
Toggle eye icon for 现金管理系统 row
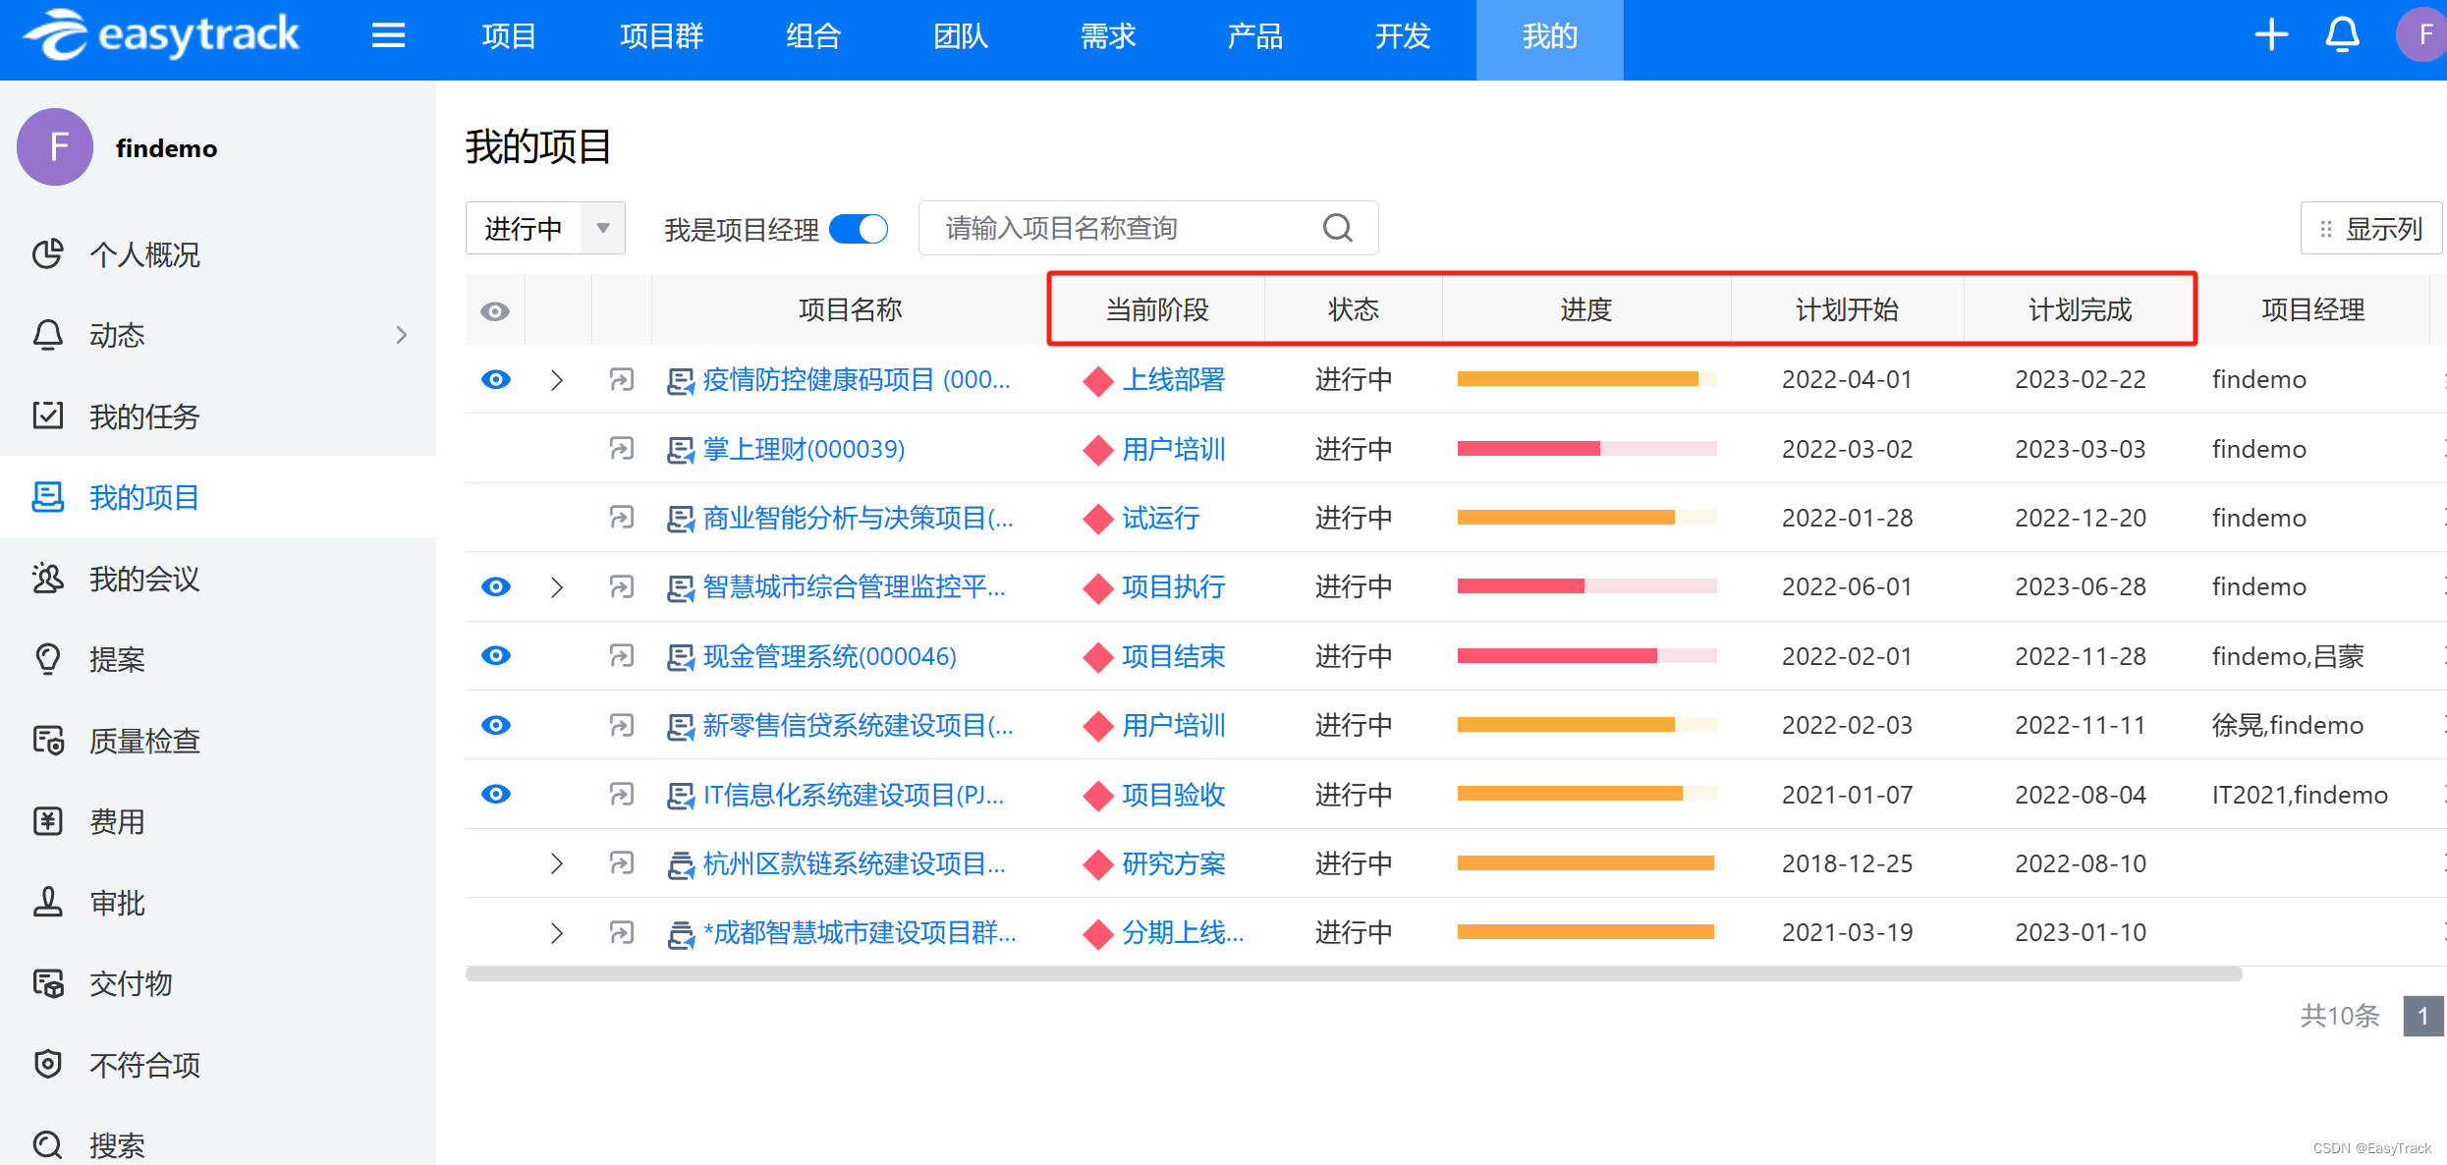(x=496, y=655)
